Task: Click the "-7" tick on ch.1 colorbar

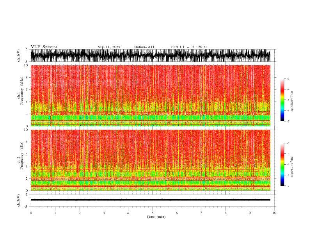Action: click(288, 121)
